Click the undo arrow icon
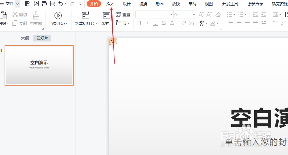Screen dimensions: 288x155 (x=61, y=4)
